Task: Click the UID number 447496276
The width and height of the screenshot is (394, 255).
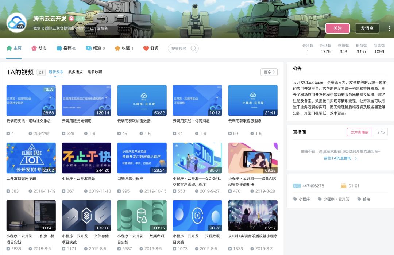Action: (x=313, y=186)
